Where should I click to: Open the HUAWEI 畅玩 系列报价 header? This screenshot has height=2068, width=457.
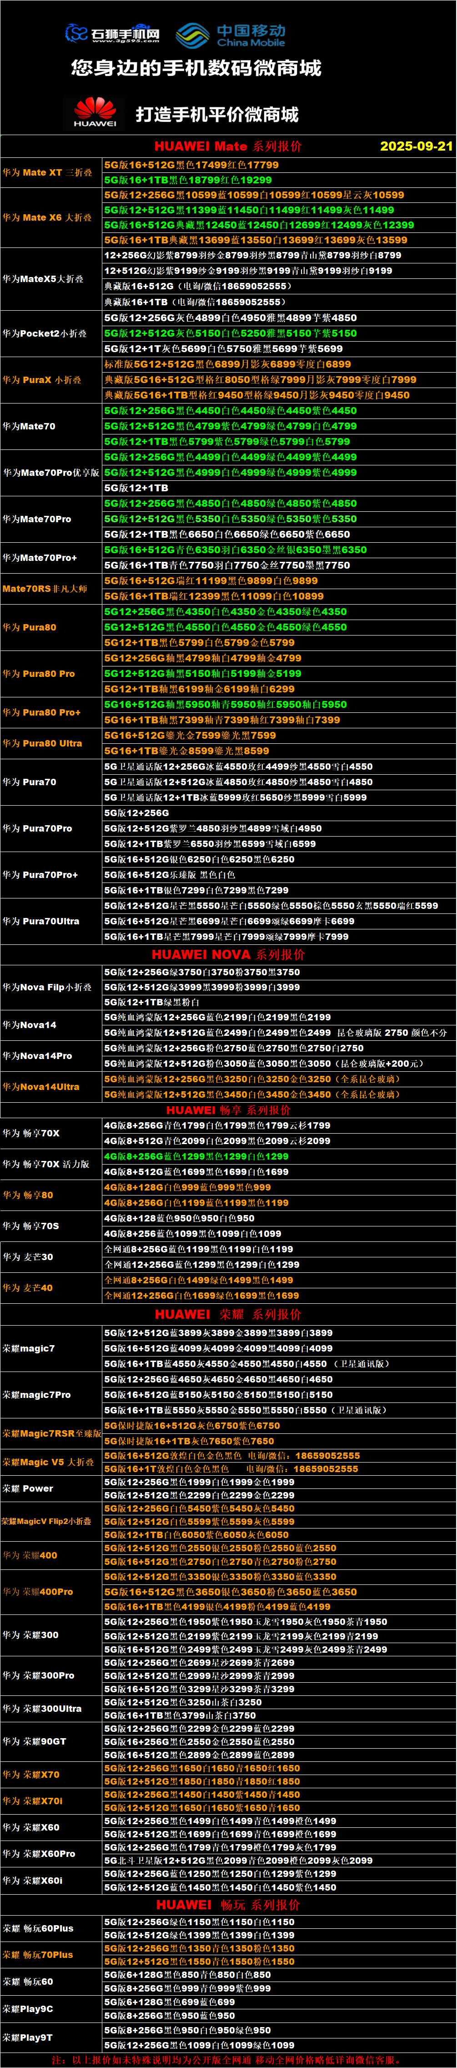tap(228, 1904)
